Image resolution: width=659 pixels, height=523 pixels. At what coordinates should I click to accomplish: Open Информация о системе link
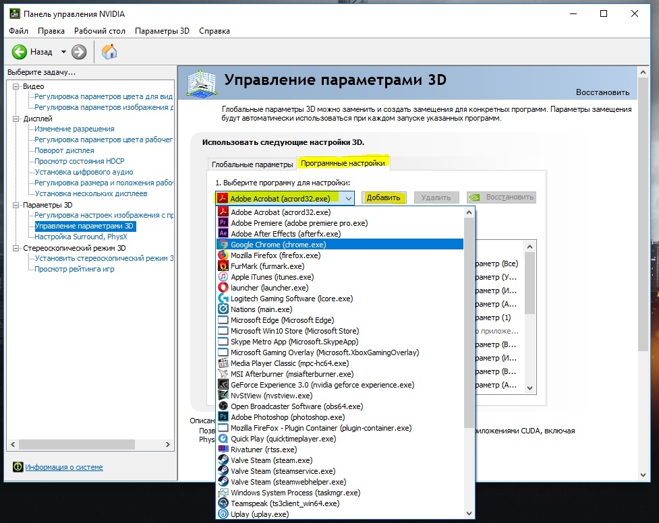point(64,467)
